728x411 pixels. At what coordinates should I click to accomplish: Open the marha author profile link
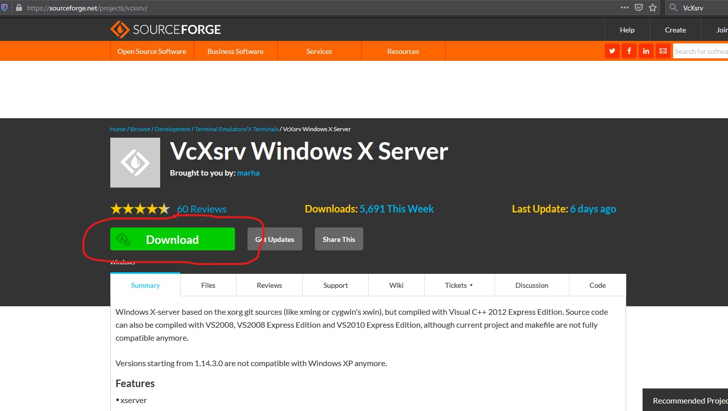[248, 173]
